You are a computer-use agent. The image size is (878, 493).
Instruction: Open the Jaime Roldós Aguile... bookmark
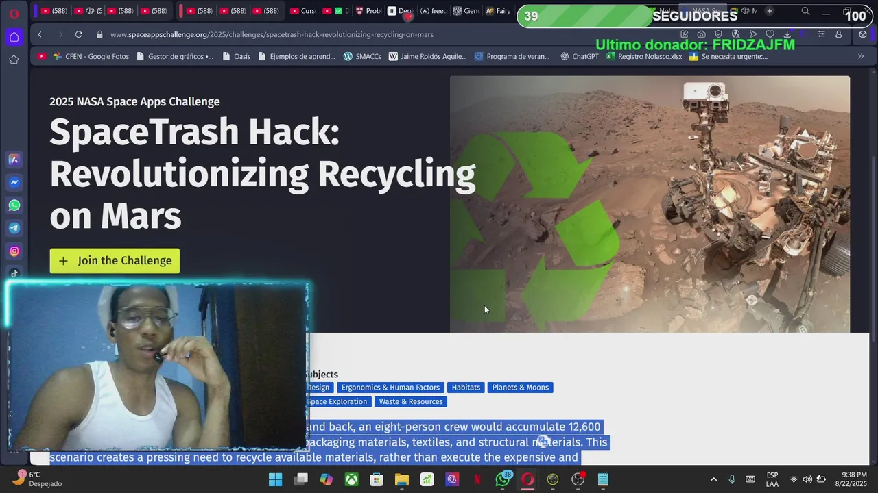427,56
